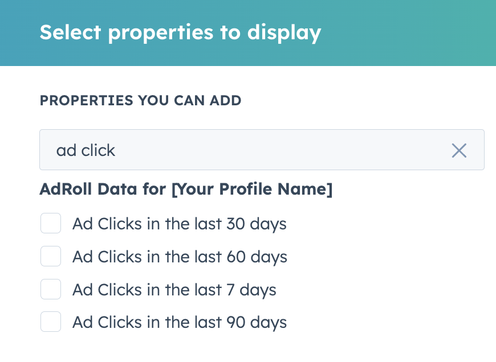This screenshot has height=362, width=496.
Task: Clear the search field with the X icon
Action: tap(459, 150)
